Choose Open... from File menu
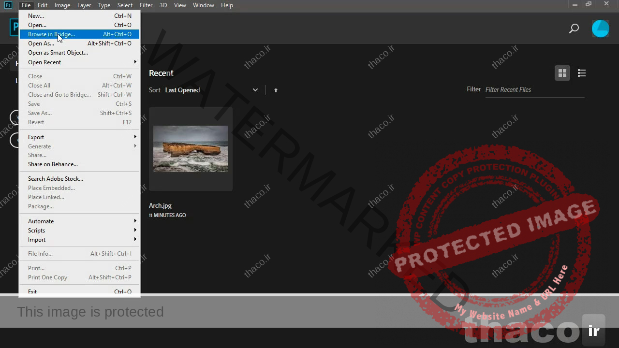Screen dimensions: 619x348 (x=79, y=25)
